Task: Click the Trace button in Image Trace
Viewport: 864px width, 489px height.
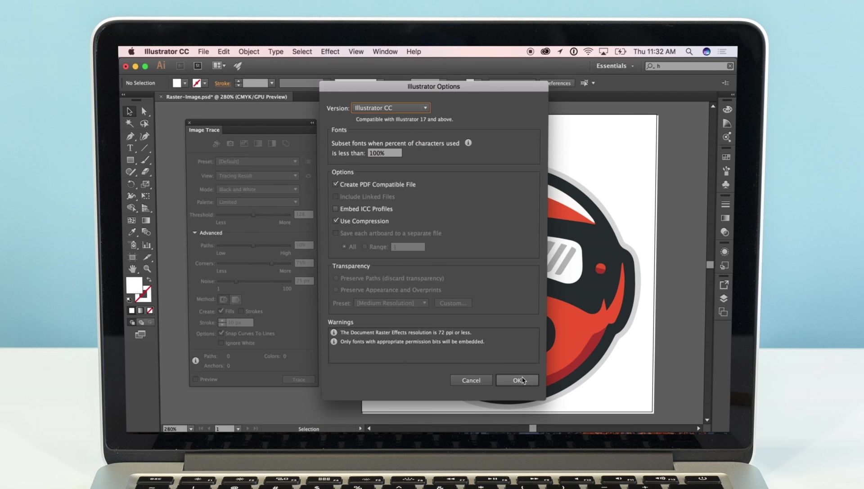Action: coord(298,379)
